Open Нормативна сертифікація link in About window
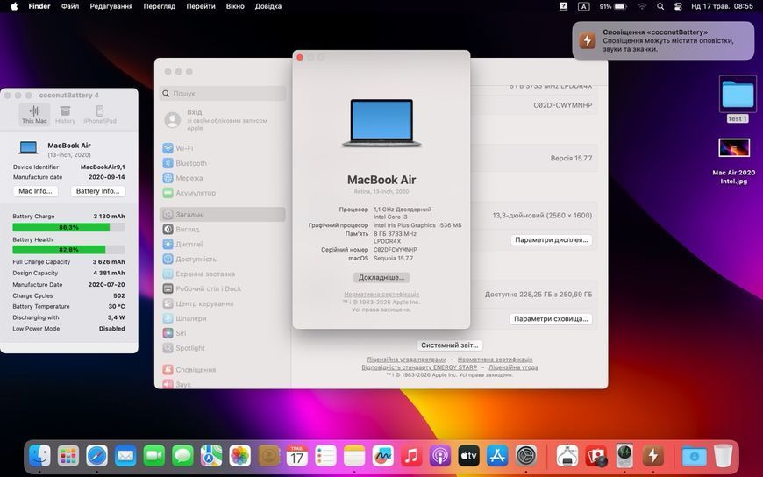The width and height of the screenshot is (763, 477). click(381, 295)
